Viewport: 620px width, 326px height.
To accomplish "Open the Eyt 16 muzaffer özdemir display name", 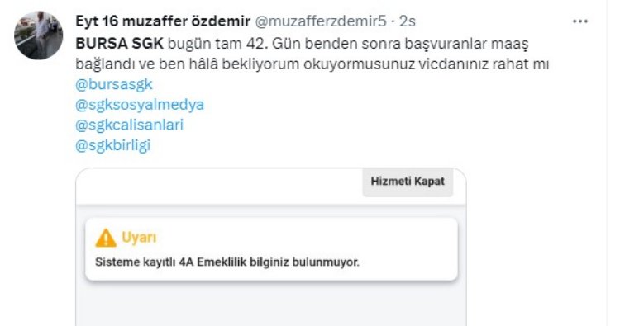I will point(163,21).
